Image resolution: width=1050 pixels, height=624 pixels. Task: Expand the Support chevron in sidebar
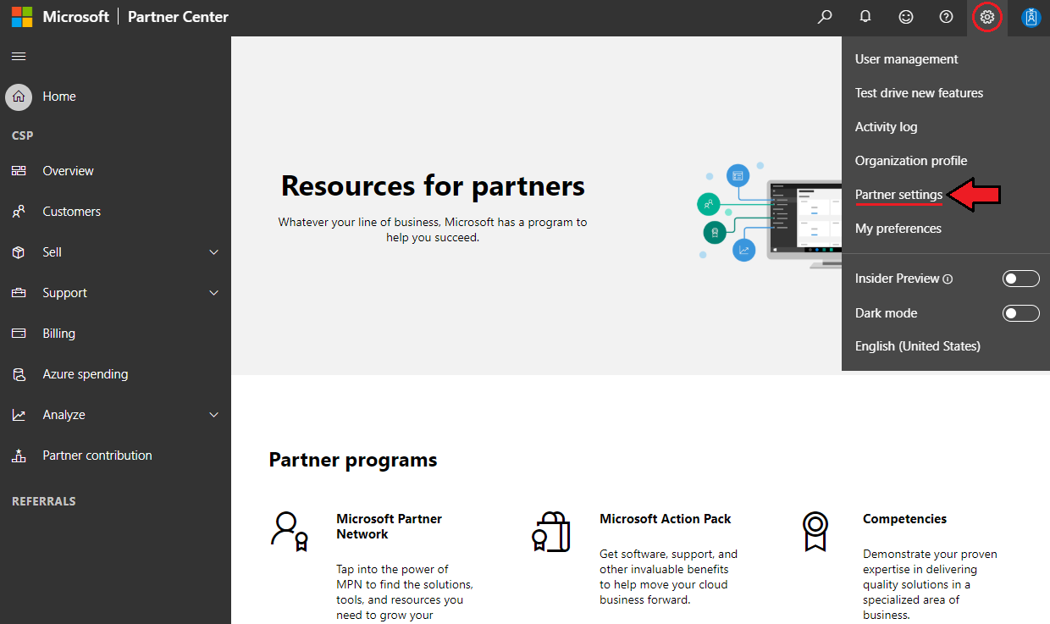point(214,293)
